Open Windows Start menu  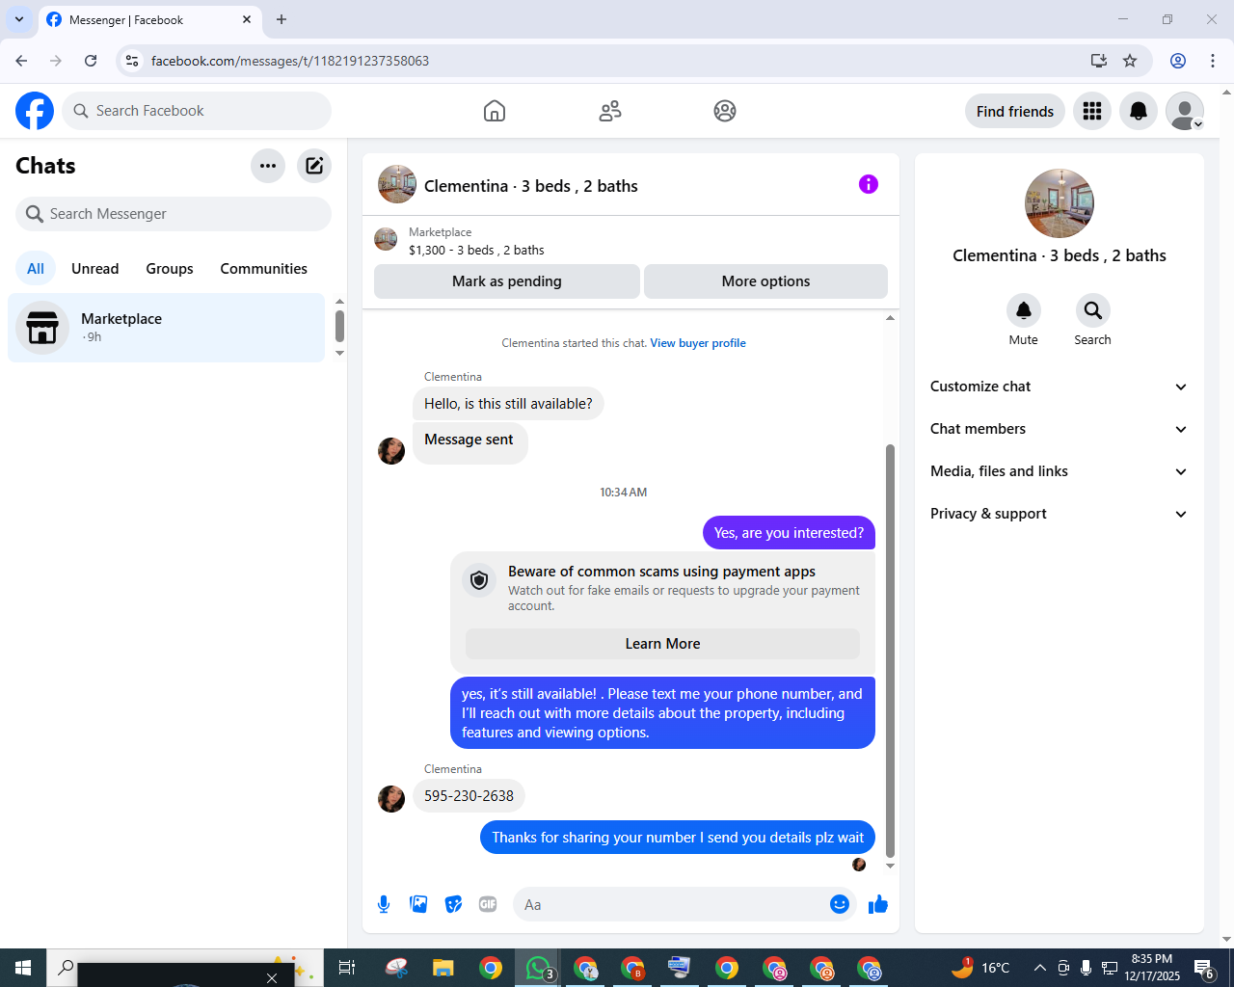(x=23, y=968)
